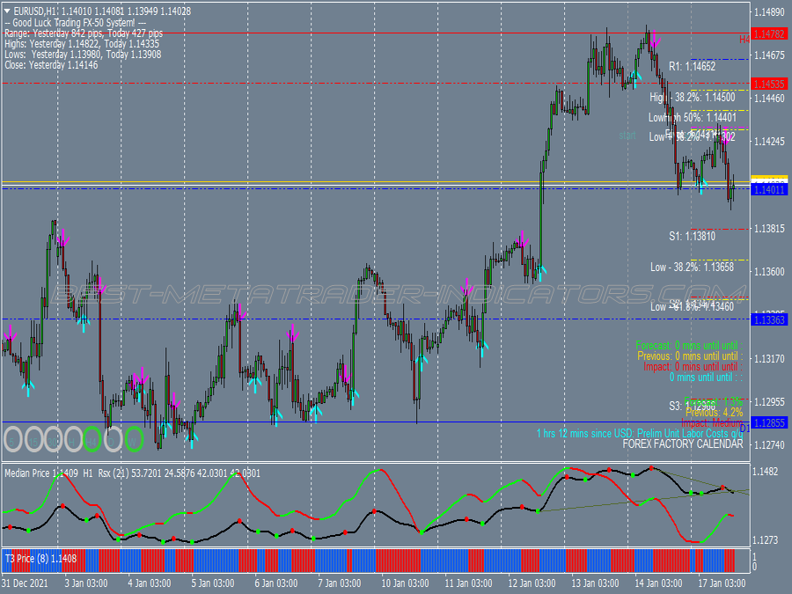Viewport: 792px width, 594px height.
Task: Click the 'S1: 1.13810' pivot label
Action: pyautogui.click(x=692, y=236)
